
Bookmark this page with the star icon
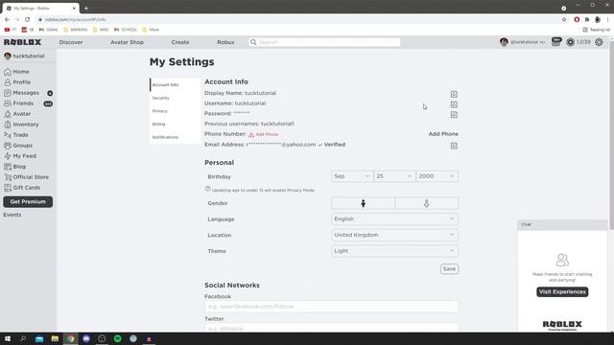(564, 19)
